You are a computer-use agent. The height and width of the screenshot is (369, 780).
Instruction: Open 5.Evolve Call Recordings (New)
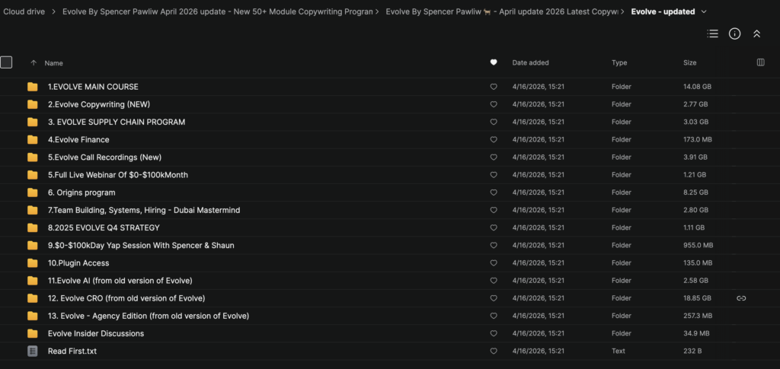coord(104,157)
